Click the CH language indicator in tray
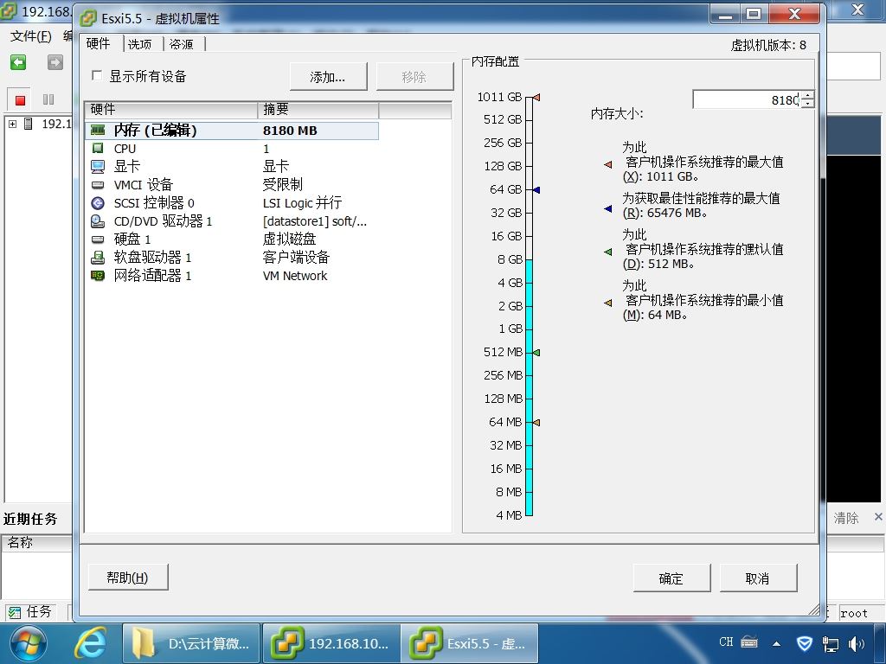886x664 pixels. click(x=726, y=642)
